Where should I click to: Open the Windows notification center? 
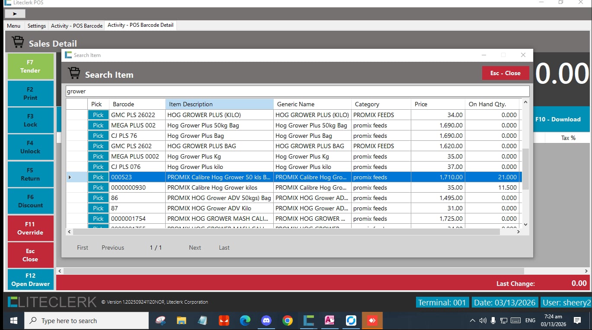pyautogui.click(x=577, y=320)
